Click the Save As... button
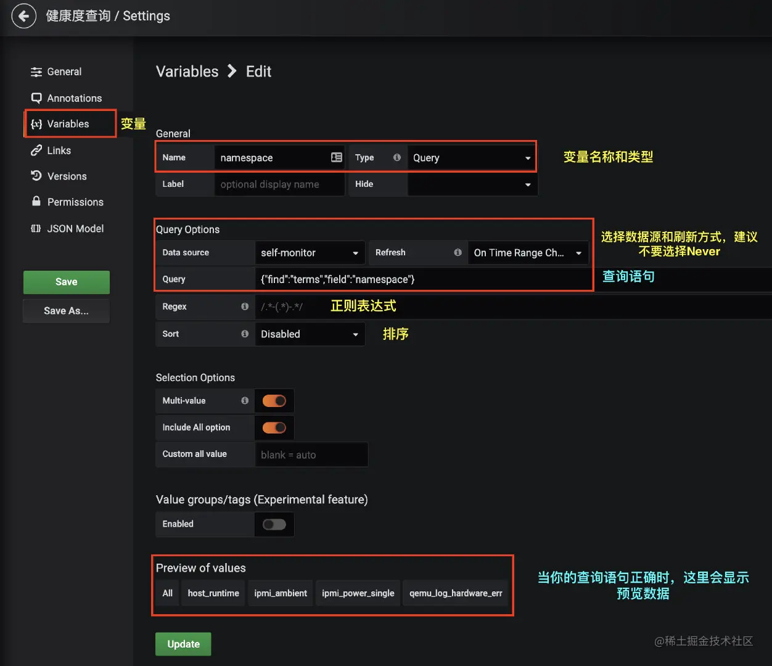Screen dimensions: 772x666 (x=66, y=311)
